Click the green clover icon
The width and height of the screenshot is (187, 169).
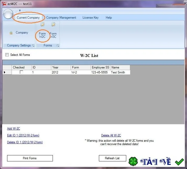coord(133,161)
